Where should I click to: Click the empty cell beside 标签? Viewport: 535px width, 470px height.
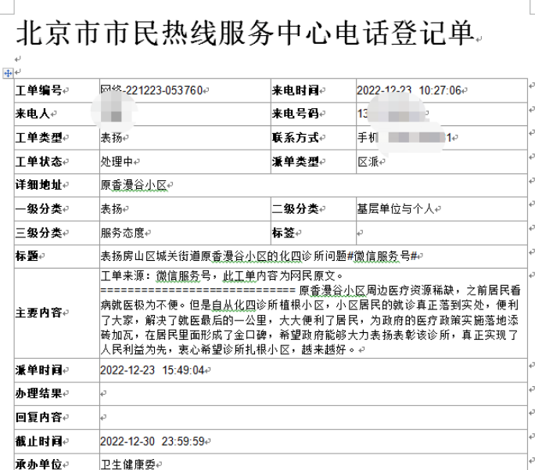tap(438, 233)
